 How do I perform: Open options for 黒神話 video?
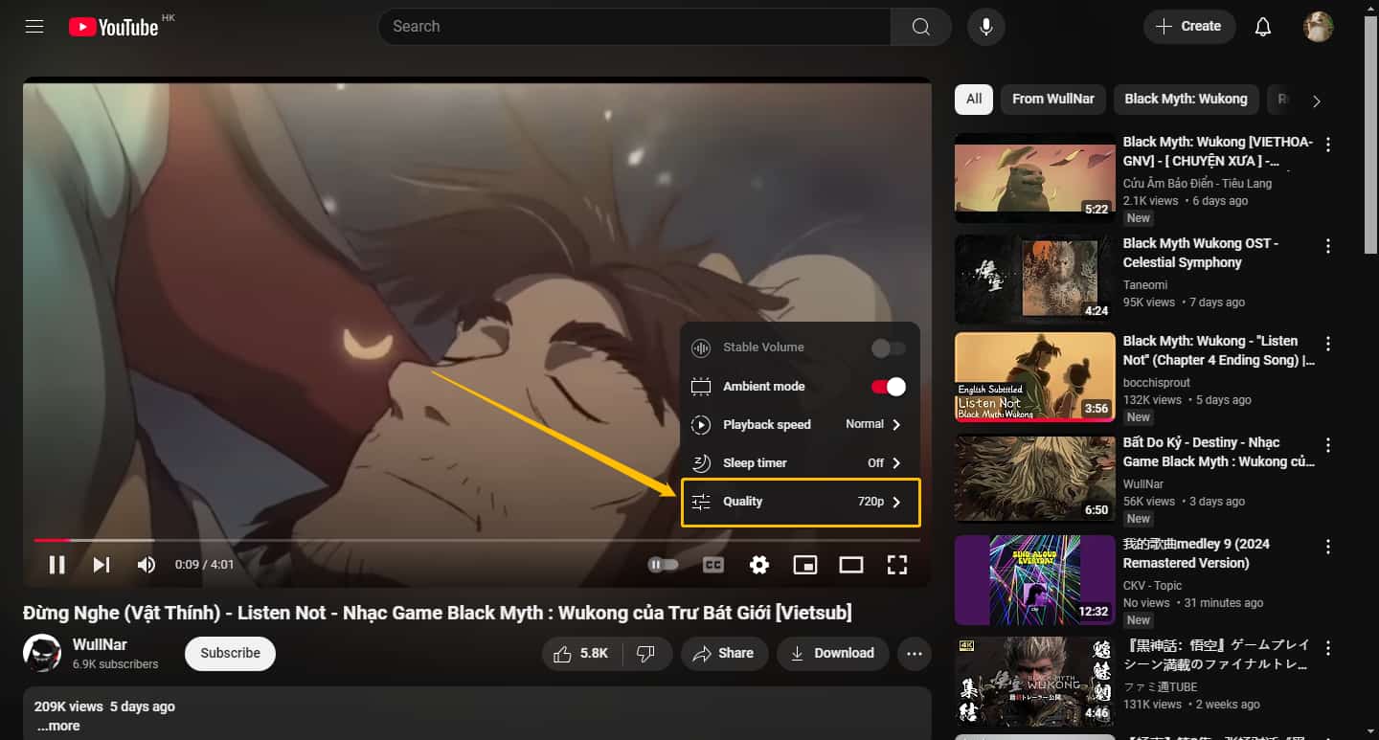(1328, 648)
